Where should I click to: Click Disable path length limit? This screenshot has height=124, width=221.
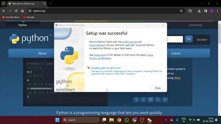pos(106,68)
